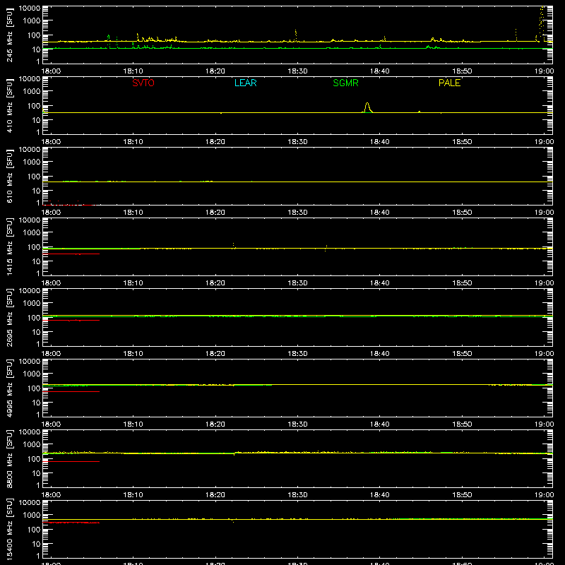Image resolution: width=565 pixels, height=565 pixels.
Task: Click 18:10 tick label under 4995 MHz plot
Action: coord(133,424)
